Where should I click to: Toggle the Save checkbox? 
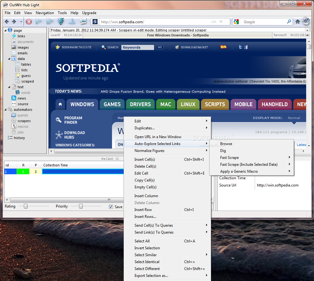click(111, 207)
